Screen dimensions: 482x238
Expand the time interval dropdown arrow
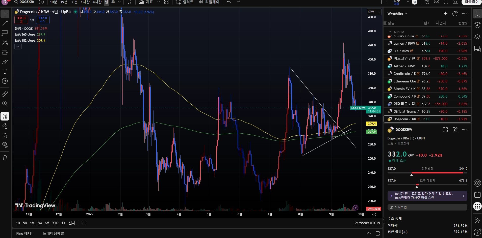coord(119,2)
